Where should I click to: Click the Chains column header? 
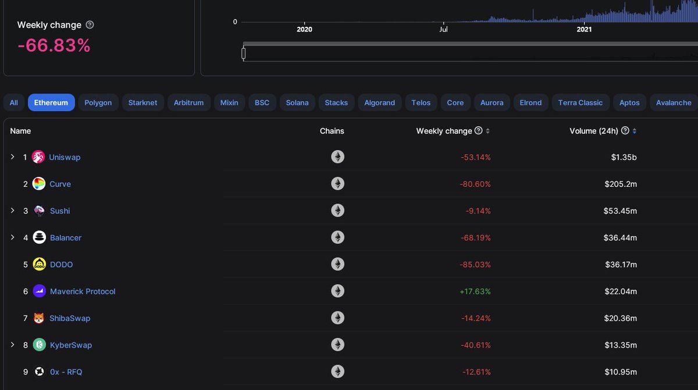332,131
